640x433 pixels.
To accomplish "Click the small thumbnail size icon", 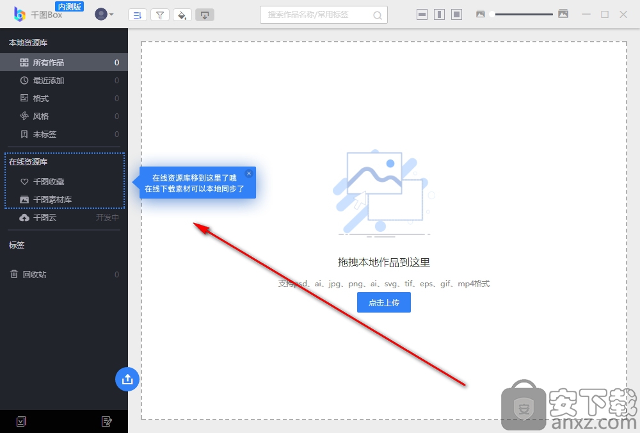I will [481, 14].
